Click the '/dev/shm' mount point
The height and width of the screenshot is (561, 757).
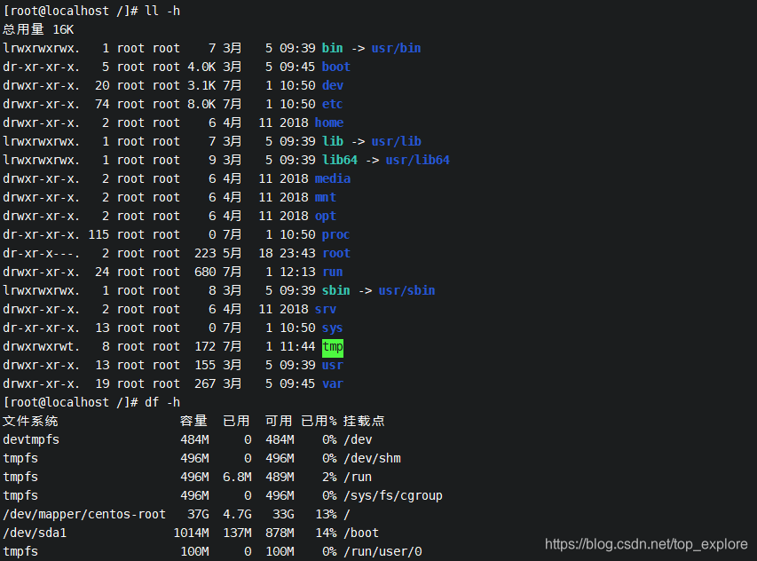(372, 459)
